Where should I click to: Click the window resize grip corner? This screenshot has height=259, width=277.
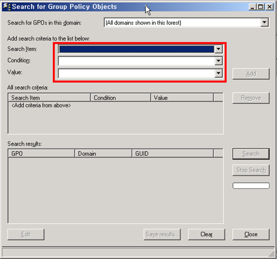click(x=272, y=254)
